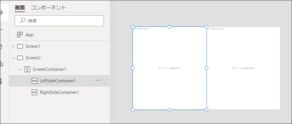Viewport: 292px width, 124px height.
Task: Click the LeftSideContainer1 vertical container icon
Action: click(35, 81)
